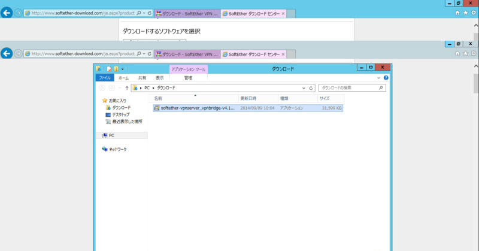Open the recent locations dropdown beside Explorer Forward arrow
The width and height of the screenshot is (479, 251).
point(119,88)
